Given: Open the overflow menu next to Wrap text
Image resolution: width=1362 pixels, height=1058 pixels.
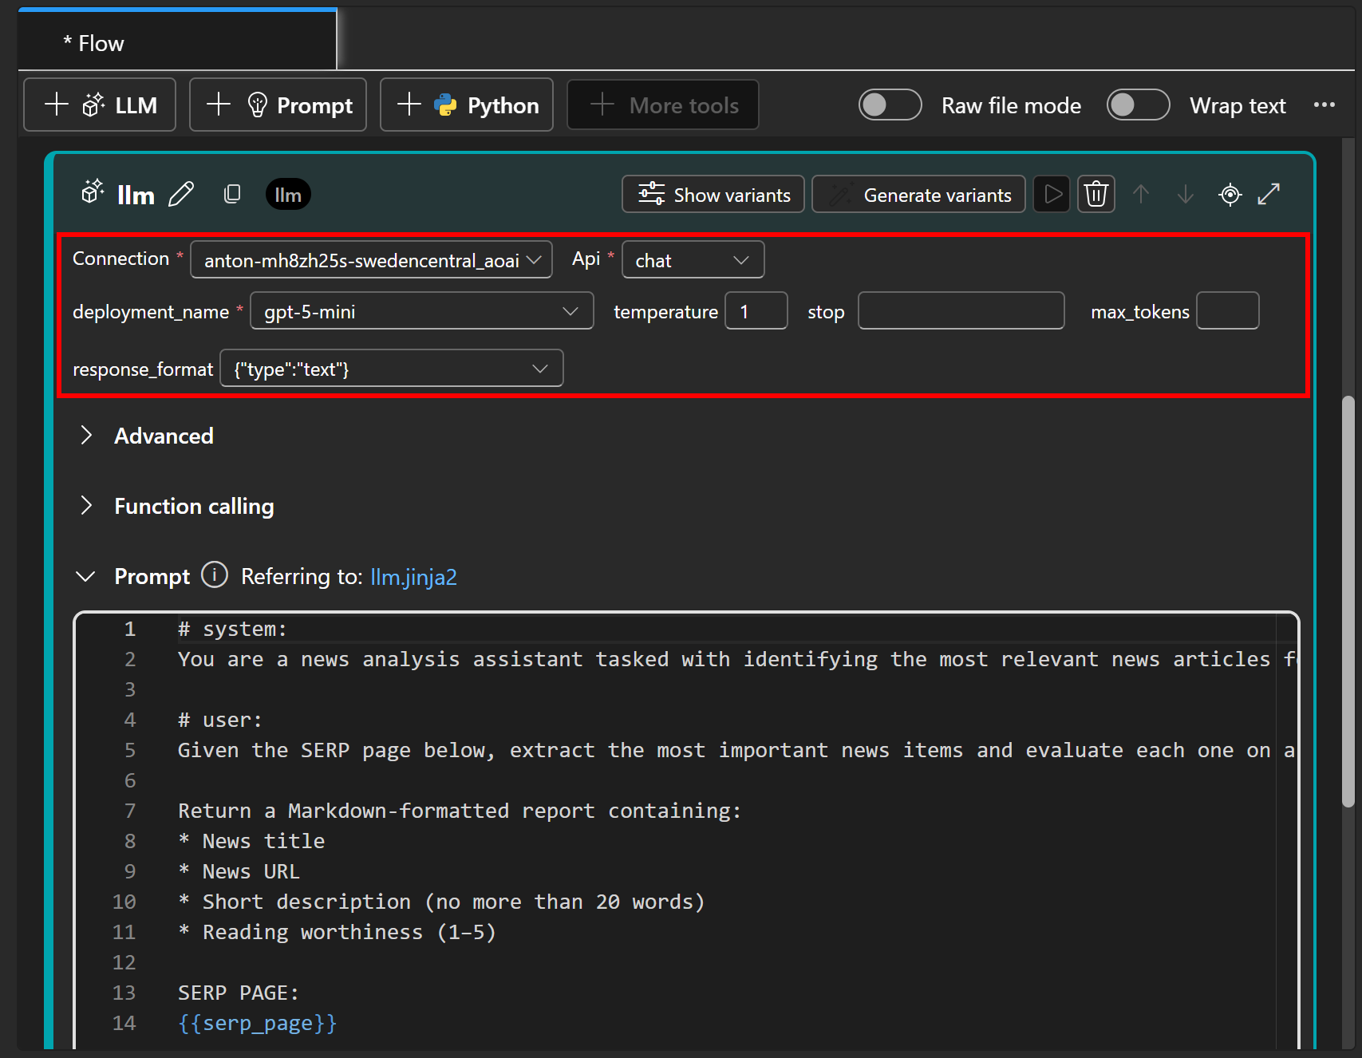Looking at the screenshot, I should click(x=1325, y=105).
